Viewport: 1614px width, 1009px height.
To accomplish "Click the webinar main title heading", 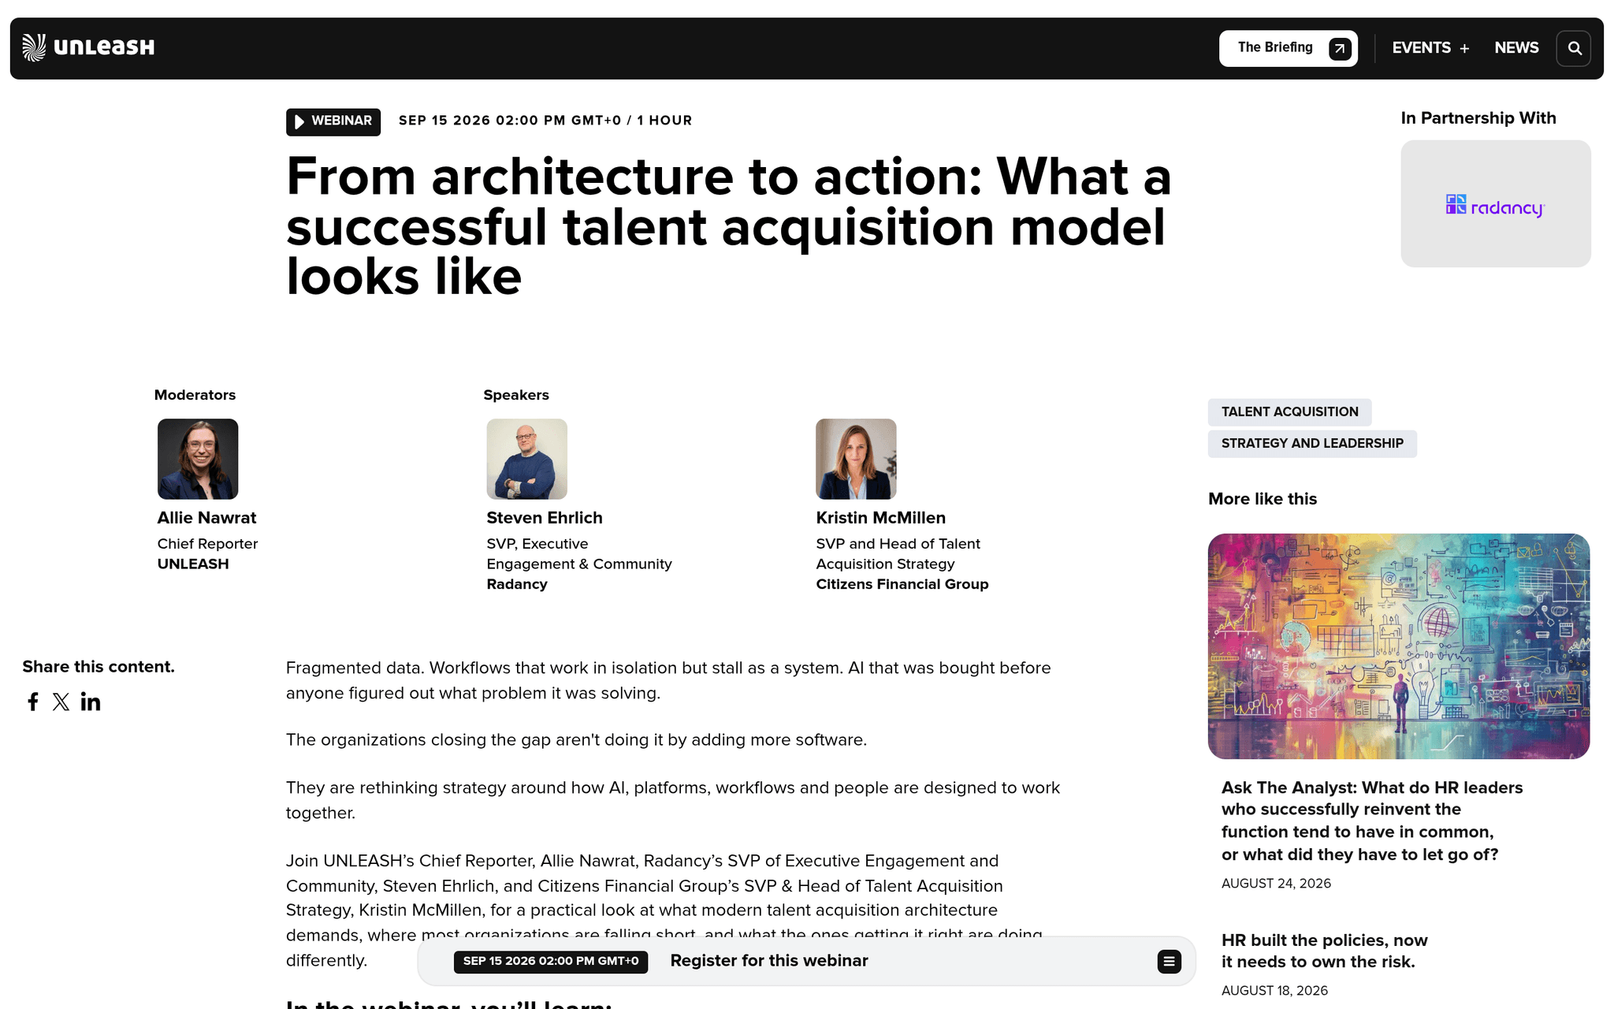I will click(729, 226).
